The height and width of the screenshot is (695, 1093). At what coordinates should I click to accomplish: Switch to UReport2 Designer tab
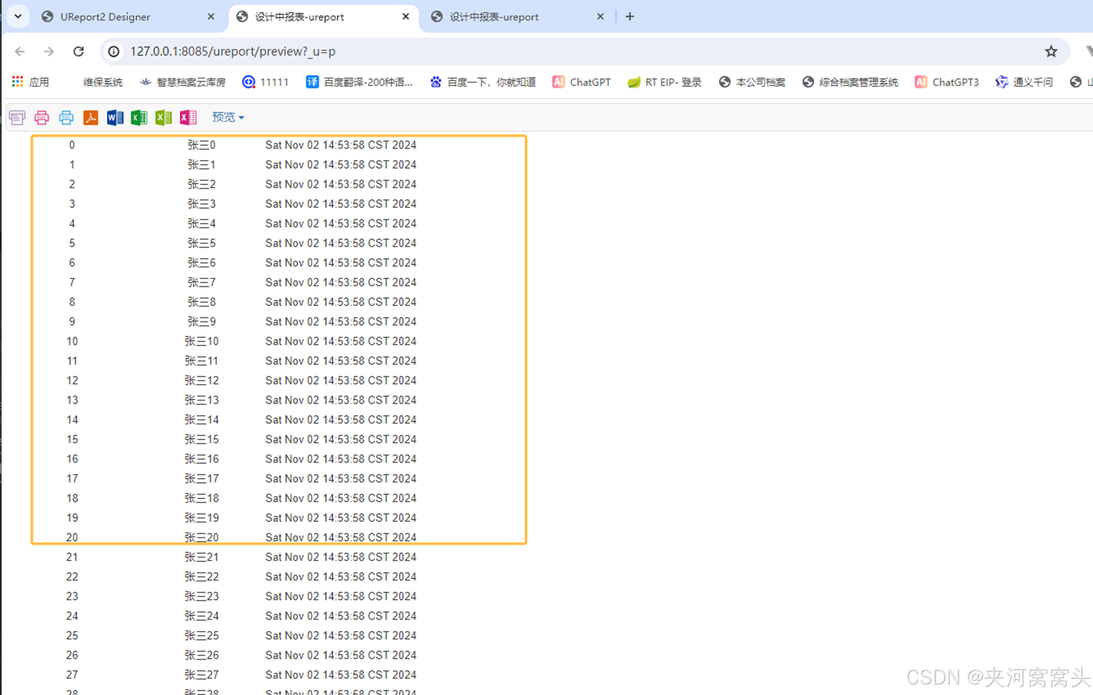click(x=105, y=17)
